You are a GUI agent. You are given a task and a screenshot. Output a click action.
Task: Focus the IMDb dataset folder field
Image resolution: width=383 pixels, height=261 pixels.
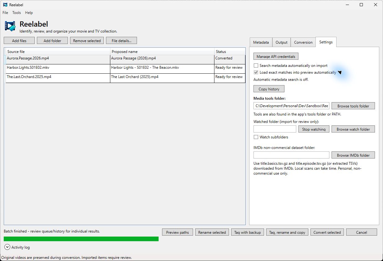point(291,155)
